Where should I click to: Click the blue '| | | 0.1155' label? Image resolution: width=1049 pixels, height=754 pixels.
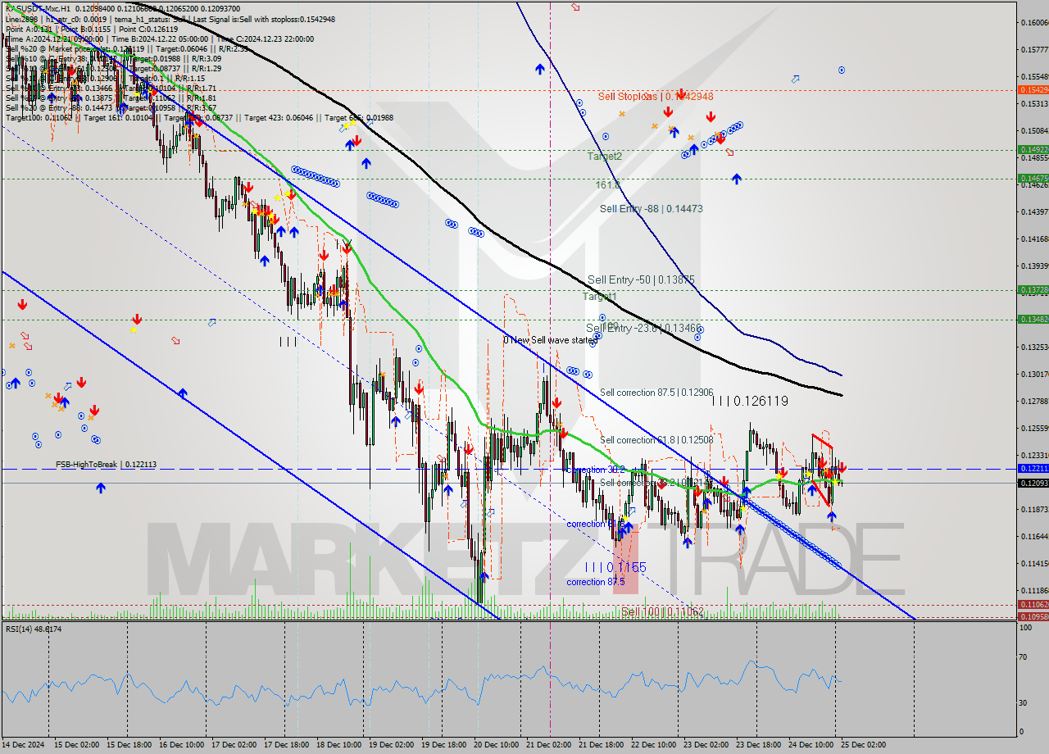[x=615, y=567]
